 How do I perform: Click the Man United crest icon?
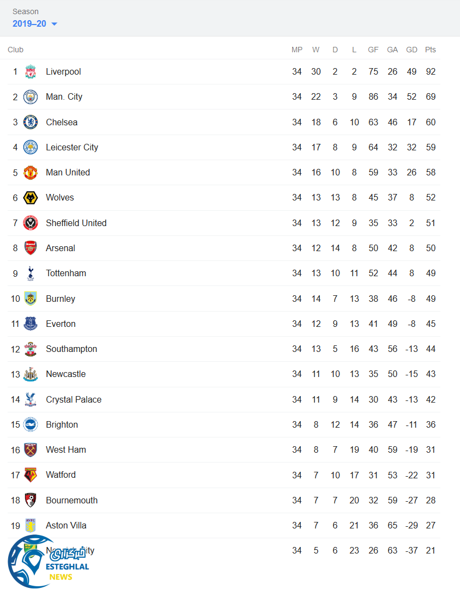tap(31, 173)
